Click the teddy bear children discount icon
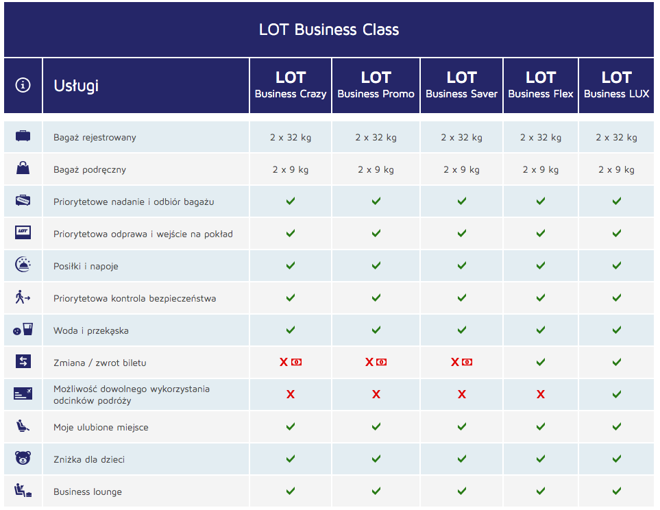 click(23, 458)
